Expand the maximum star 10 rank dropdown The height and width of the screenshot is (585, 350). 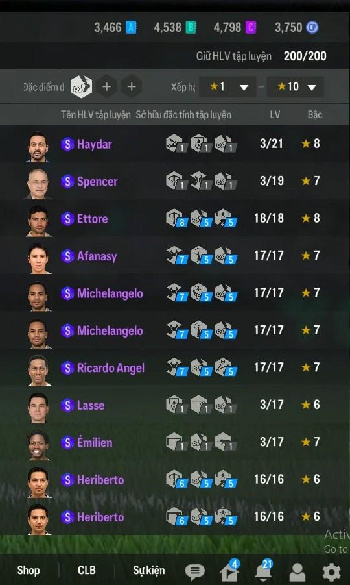click(x=296, y=87)
